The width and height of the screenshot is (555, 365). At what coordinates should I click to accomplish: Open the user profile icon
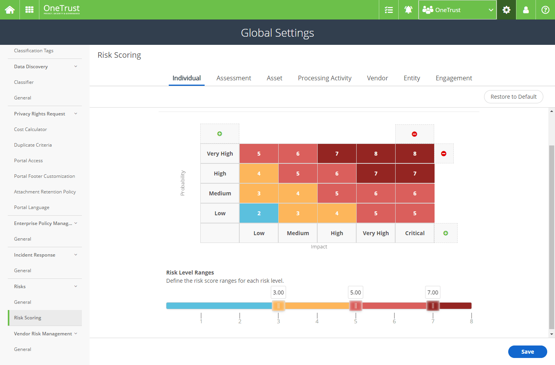point(525,10)
